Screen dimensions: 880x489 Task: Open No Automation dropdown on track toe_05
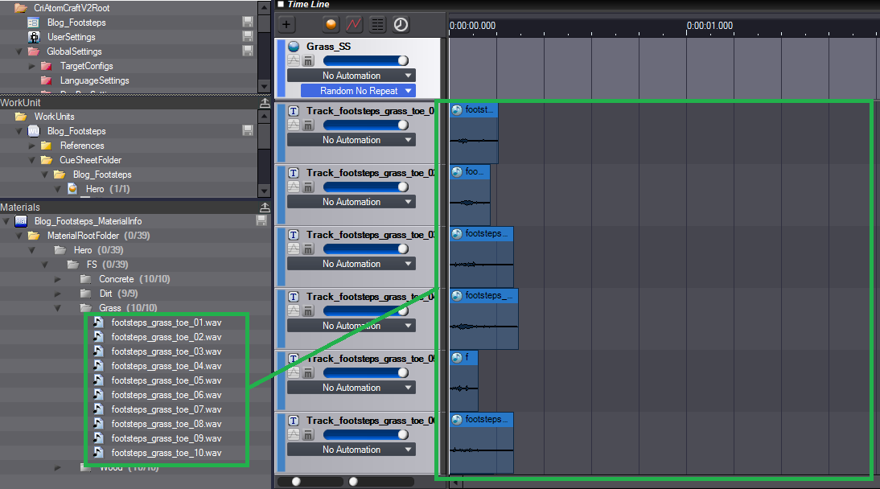click(352, 388)
